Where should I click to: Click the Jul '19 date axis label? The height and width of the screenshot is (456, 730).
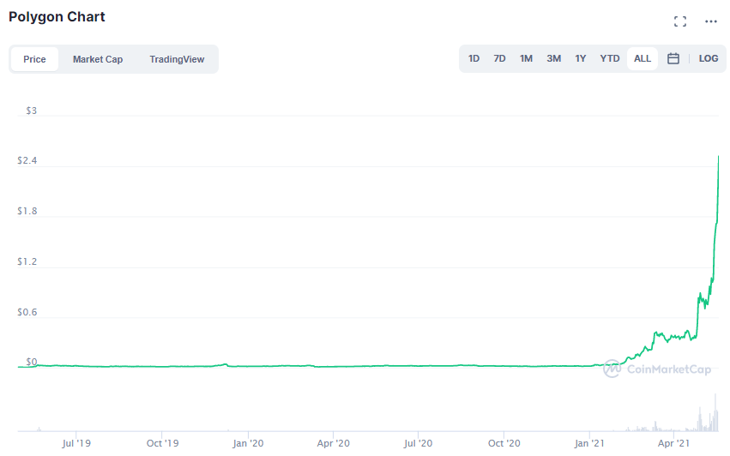76,443
